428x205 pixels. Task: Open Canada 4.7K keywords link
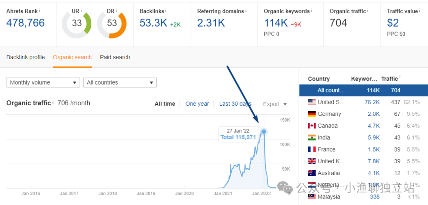(x=374, y=126)
